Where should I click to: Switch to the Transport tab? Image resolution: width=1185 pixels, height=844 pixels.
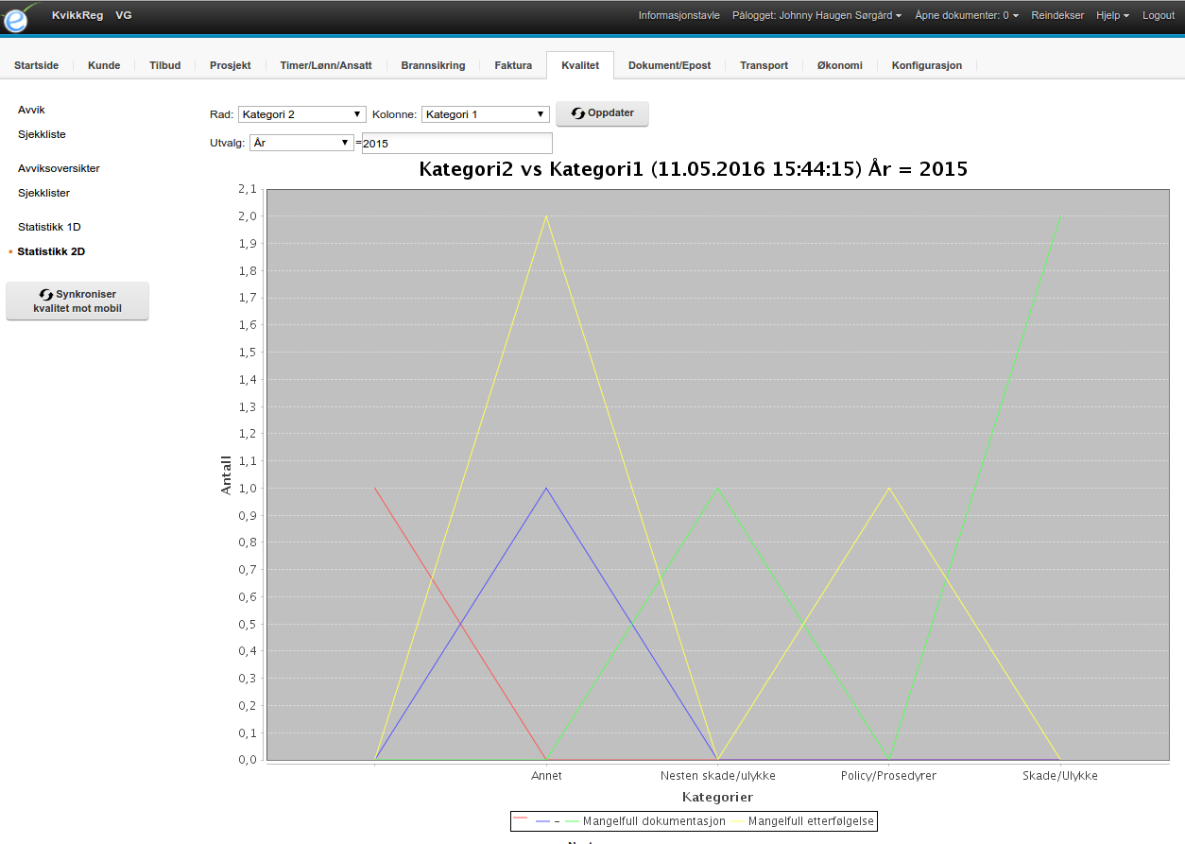[764, 65]
